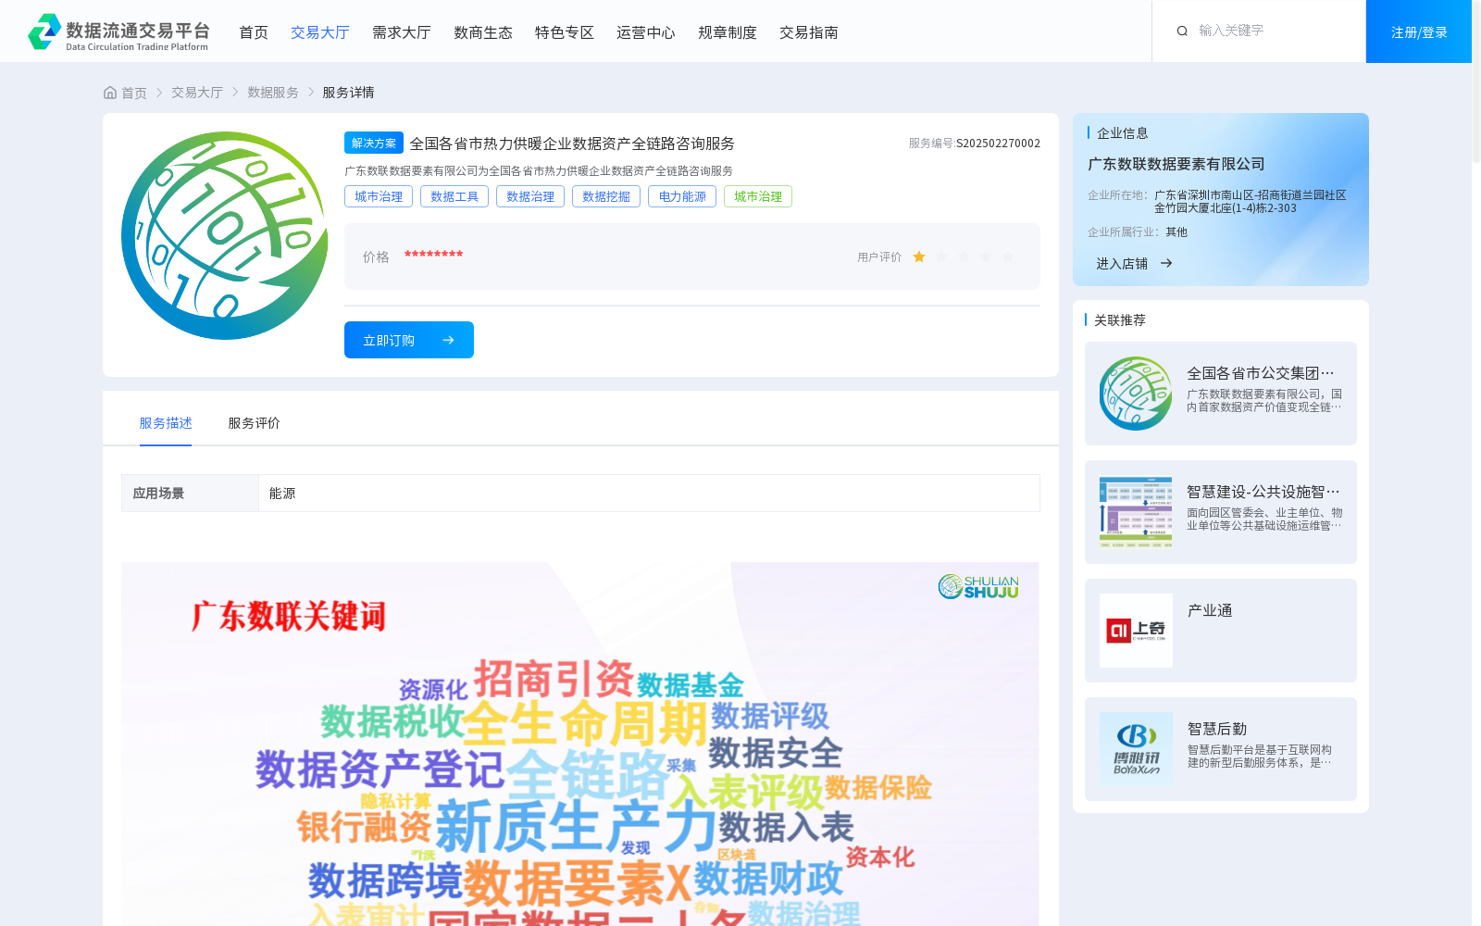Click the third rating star
The height and width of the screenshot is (926, 1481).
(x=964, y=257)
